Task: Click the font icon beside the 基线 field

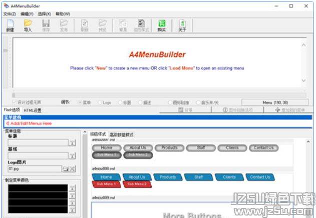Action: pyautogui.click(x=72, y=155)
